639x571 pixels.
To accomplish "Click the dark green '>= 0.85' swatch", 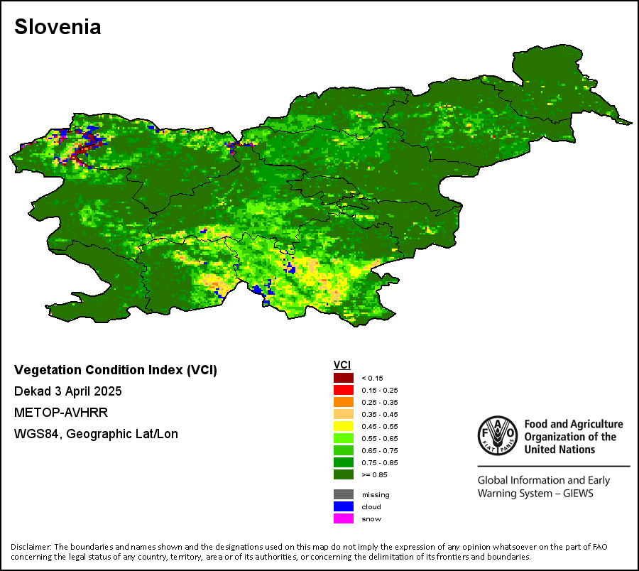I will click(344, 474).
